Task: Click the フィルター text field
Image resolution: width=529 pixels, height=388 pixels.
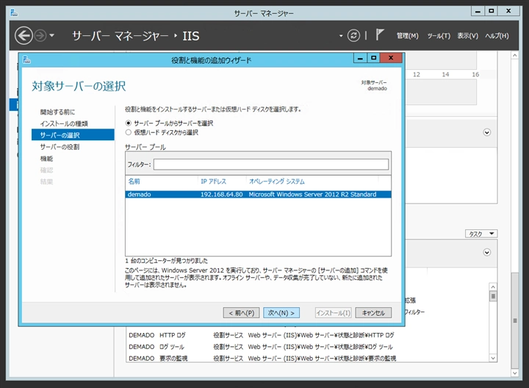Action: (271, 165)
